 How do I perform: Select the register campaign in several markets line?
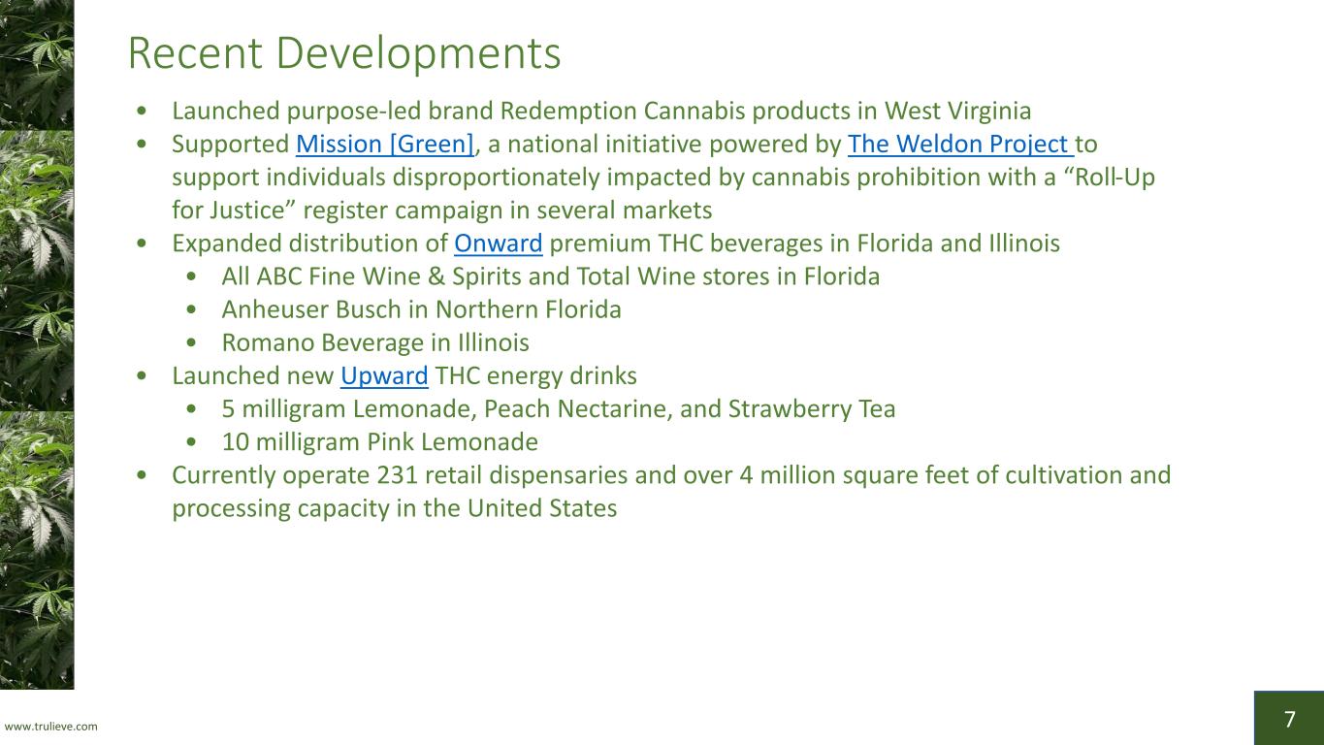point(441,210)
